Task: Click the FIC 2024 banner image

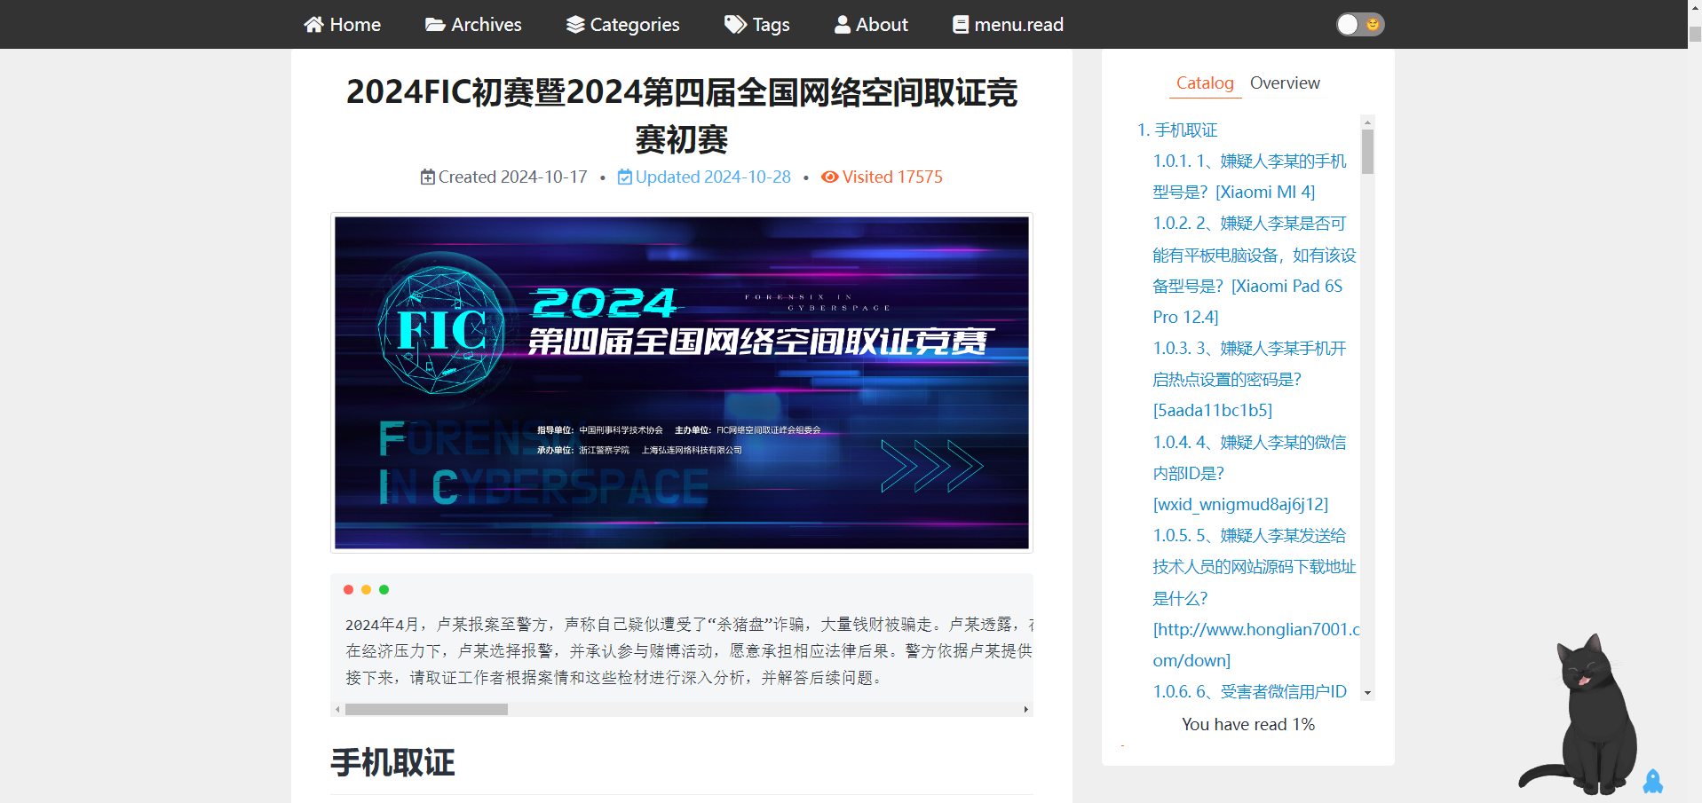Action: pyautogui.click(x=681, y=382)
